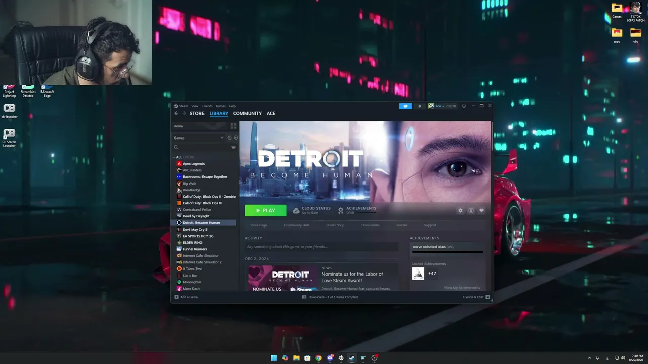Viewport: 648px width, 364px height.
Task: Open the Detroit news post thumbnail
Action: tap(283, 278)
